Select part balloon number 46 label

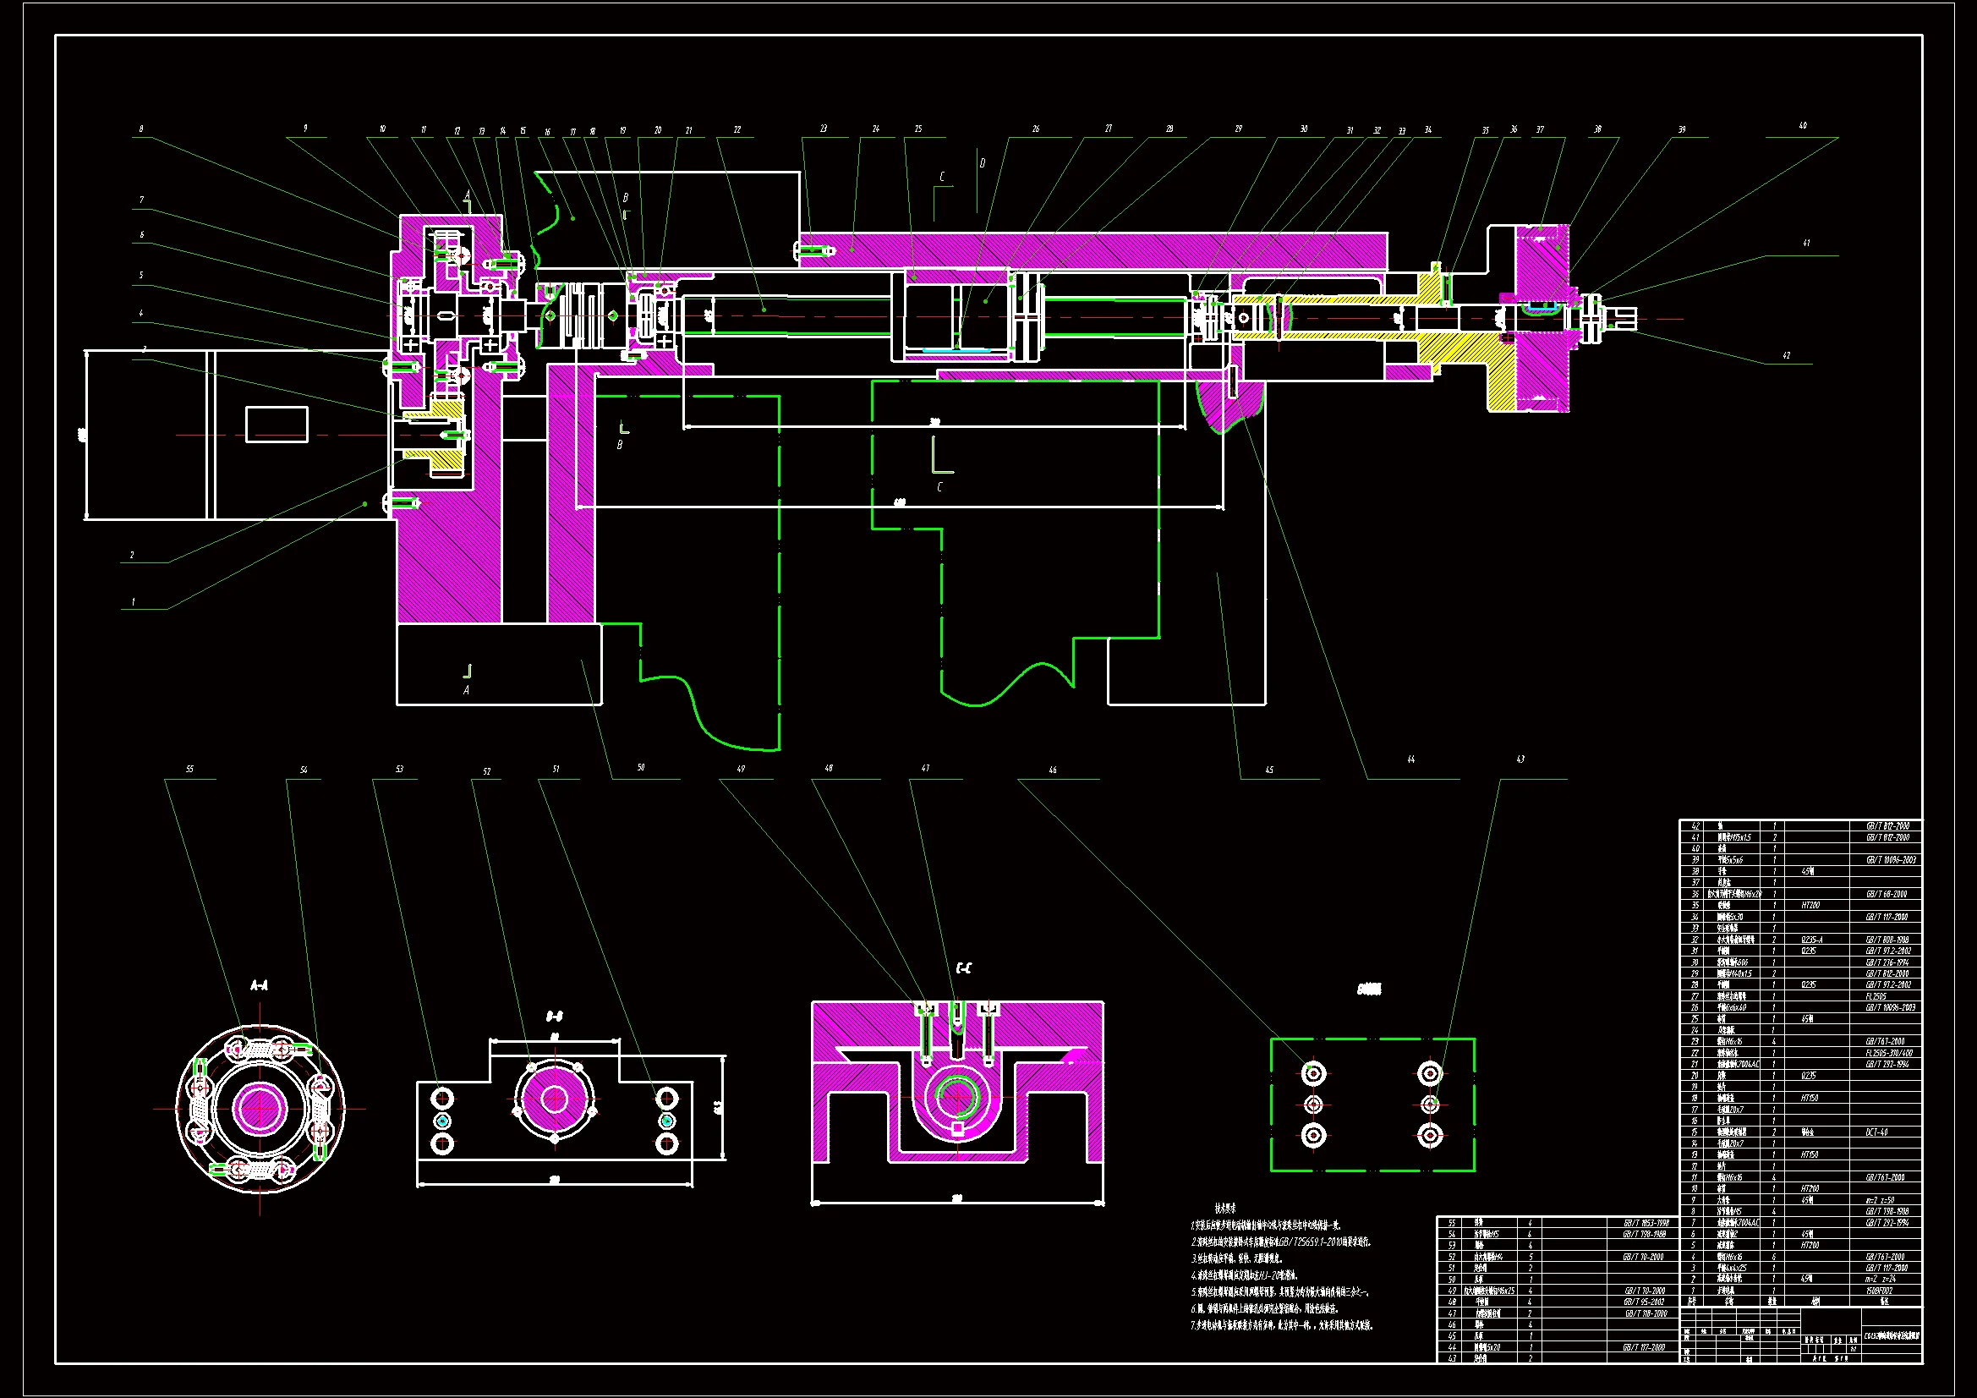click(x=1052, y=770)
